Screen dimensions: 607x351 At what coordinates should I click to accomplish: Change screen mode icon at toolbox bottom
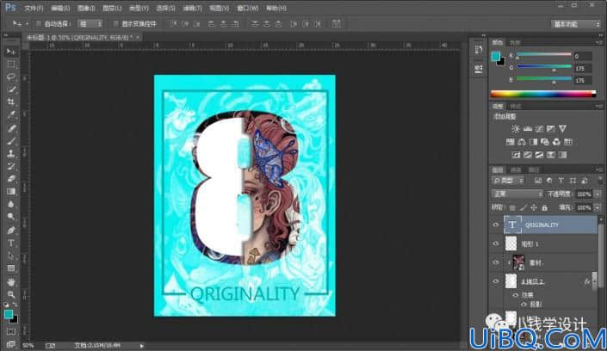click(11, 343)
